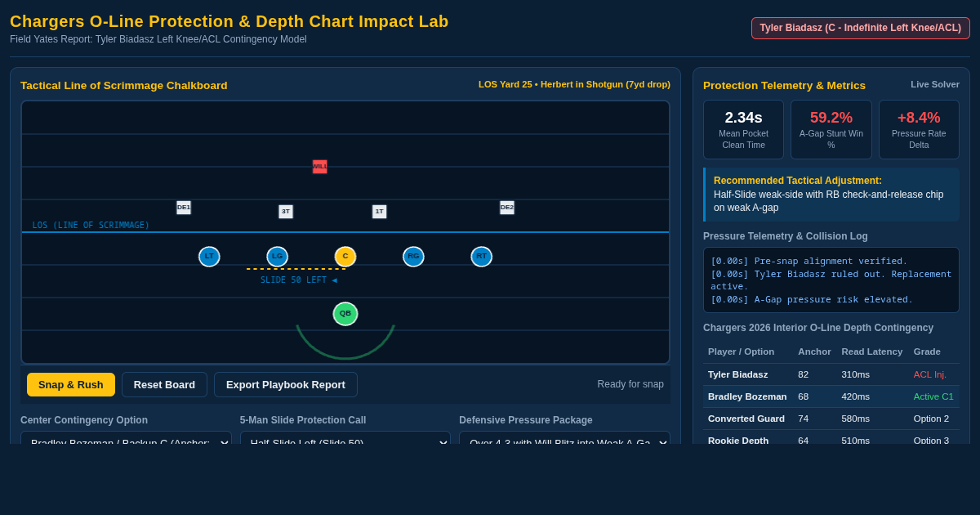Open the Defensive Pressure Package dropdown
This screenshot has height=515, width=980.
tap(564, 438)
